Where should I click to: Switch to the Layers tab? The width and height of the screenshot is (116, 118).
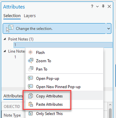point(30,16)
